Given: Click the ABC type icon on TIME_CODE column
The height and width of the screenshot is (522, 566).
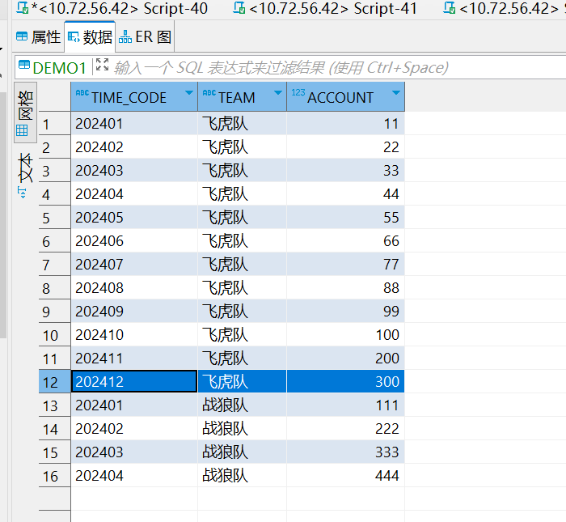Looking at the screenshot, I should point(82,93).
